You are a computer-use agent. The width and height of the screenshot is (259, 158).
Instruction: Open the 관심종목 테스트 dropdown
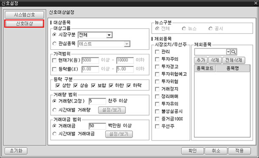(x=127, y=44)
